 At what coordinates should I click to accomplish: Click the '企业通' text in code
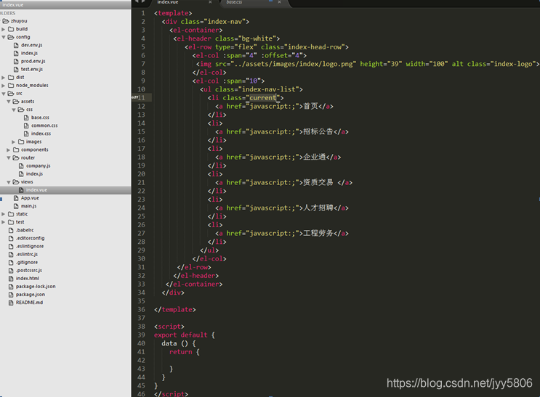(315, 157)
